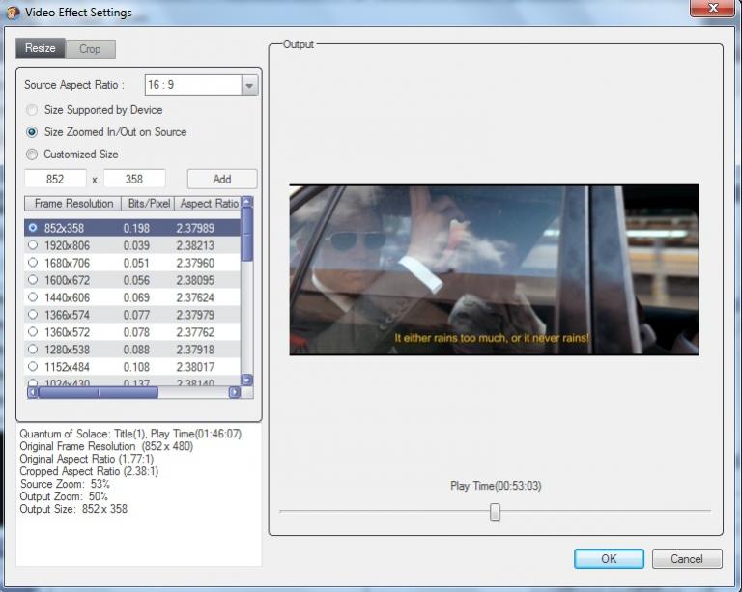Choose the 'Customized Size' radio button
The width and height of the screenshot is (742, 592).
(33, 155)
